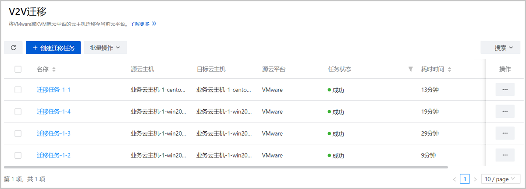Image resolution: width=526 pixels, height=189 pixels.
Task: Open more actions for 迁移任务-1-4
Action: 505,111
